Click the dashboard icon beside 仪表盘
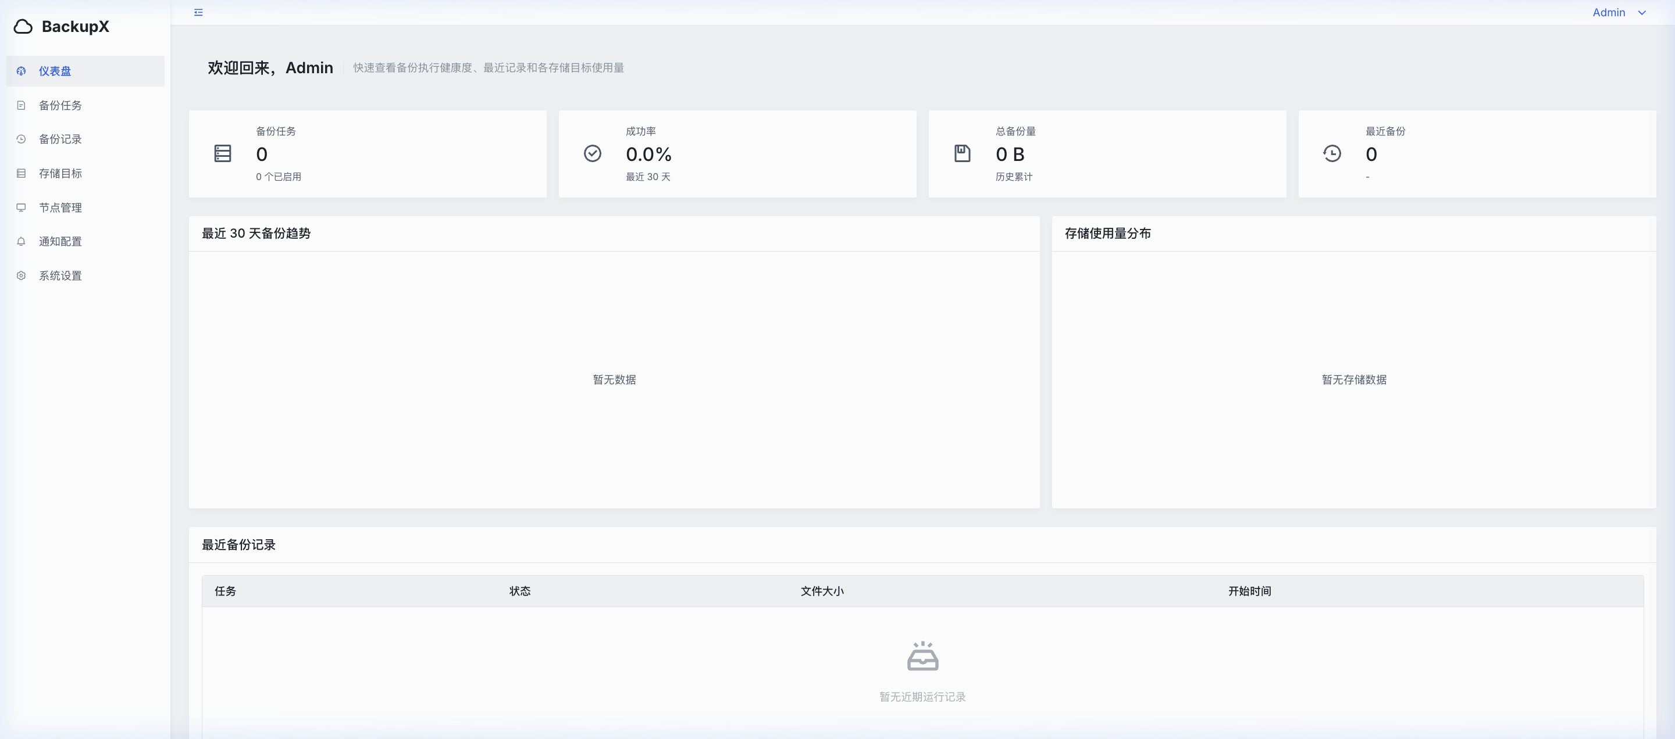Screen dimensions: 1675x739 click(21, 71)
